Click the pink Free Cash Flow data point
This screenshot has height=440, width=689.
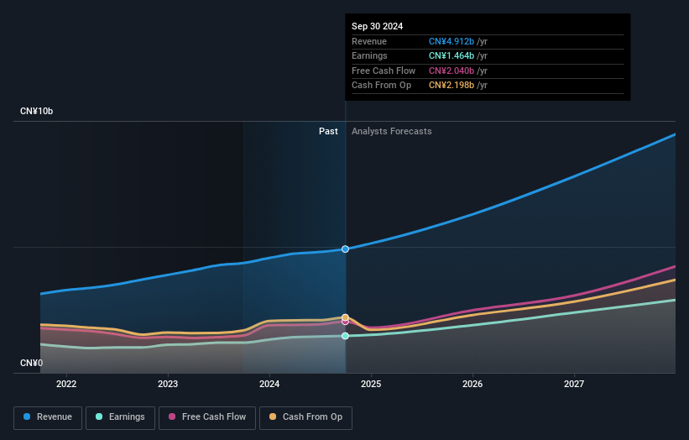coord(346,322)
